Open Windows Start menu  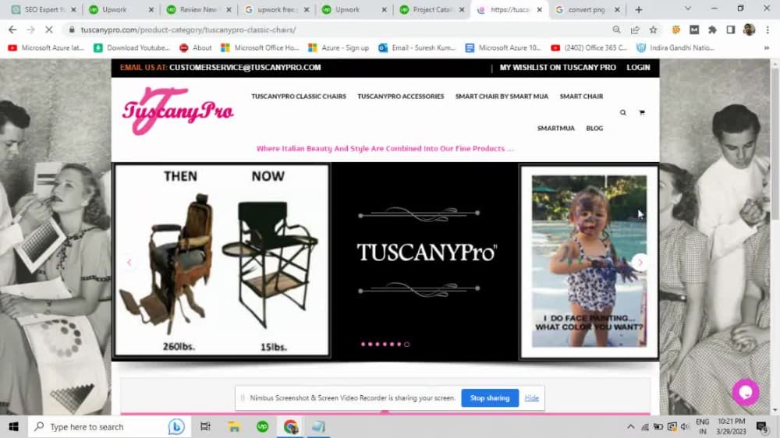13,426
